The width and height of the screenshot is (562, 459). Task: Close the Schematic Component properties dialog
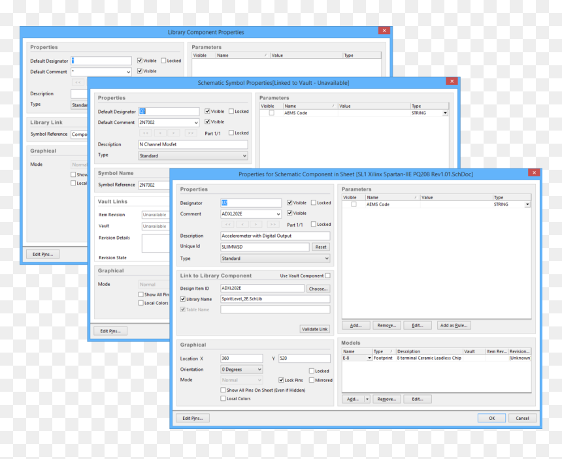[x=534, y=172]
